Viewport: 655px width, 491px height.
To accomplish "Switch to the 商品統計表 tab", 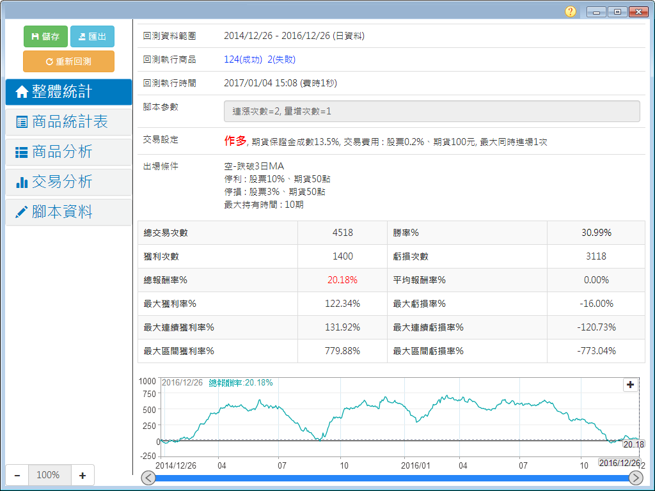I will pyautogui.click(x=68, y=121).
